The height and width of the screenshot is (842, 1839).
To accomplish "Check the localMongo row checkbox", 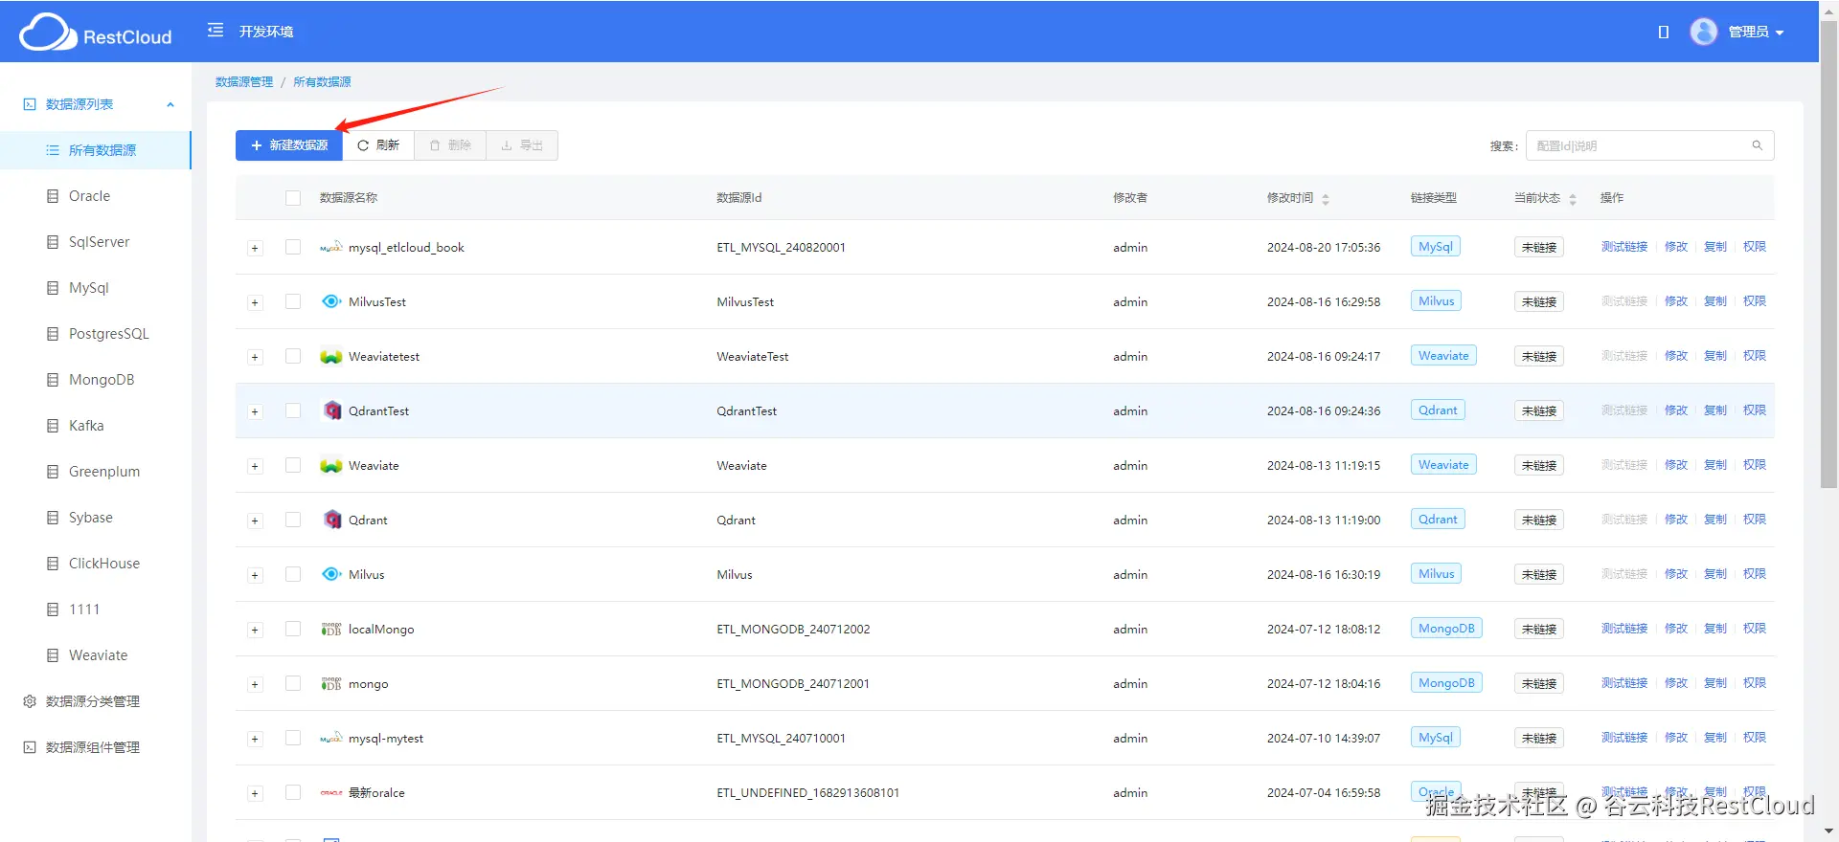I will point(293,629).
